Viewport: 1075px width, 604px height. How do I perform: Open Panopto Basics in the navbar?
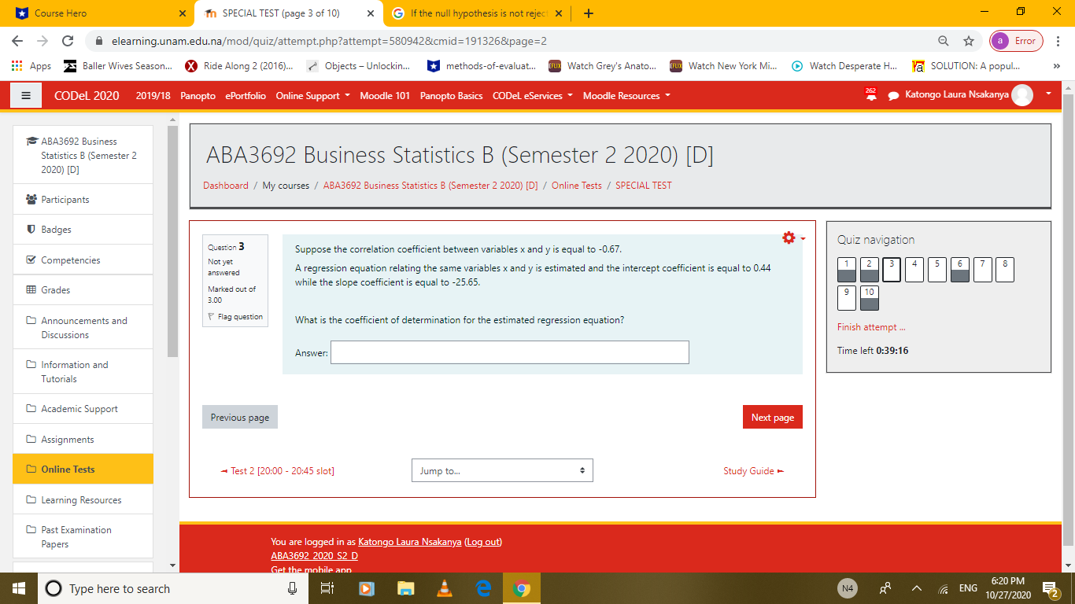pyautogui.click(x=451, y=96)
